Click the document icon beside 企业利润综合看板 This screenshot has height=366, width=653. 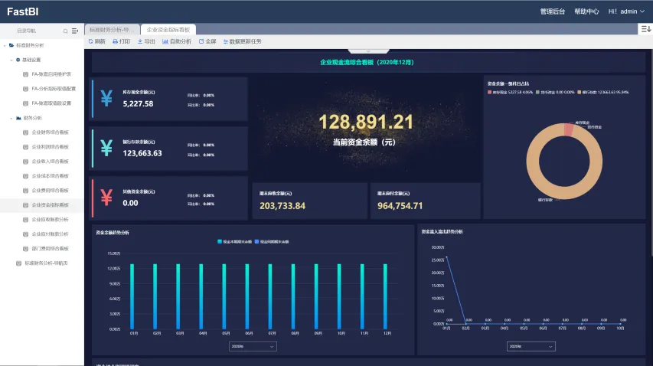click(x=25, y=147)
